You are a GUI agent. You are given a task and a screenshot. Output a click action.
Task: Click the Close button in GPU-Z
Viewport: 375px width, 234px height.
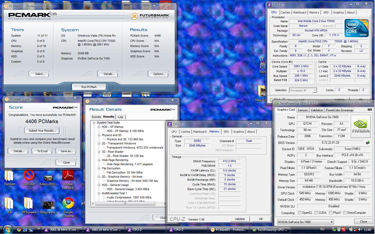363,222
